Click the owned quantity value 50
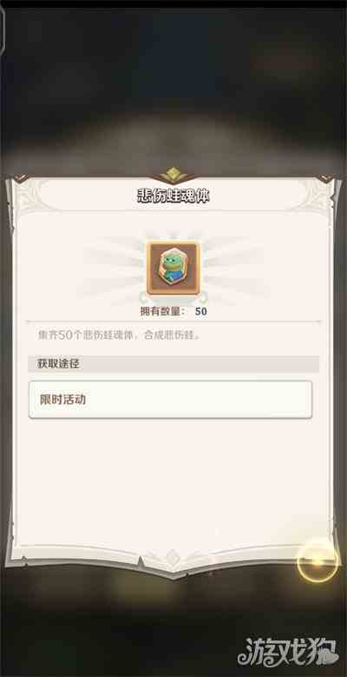This screenshot has width=347, height=677. [x=201, y=311]
